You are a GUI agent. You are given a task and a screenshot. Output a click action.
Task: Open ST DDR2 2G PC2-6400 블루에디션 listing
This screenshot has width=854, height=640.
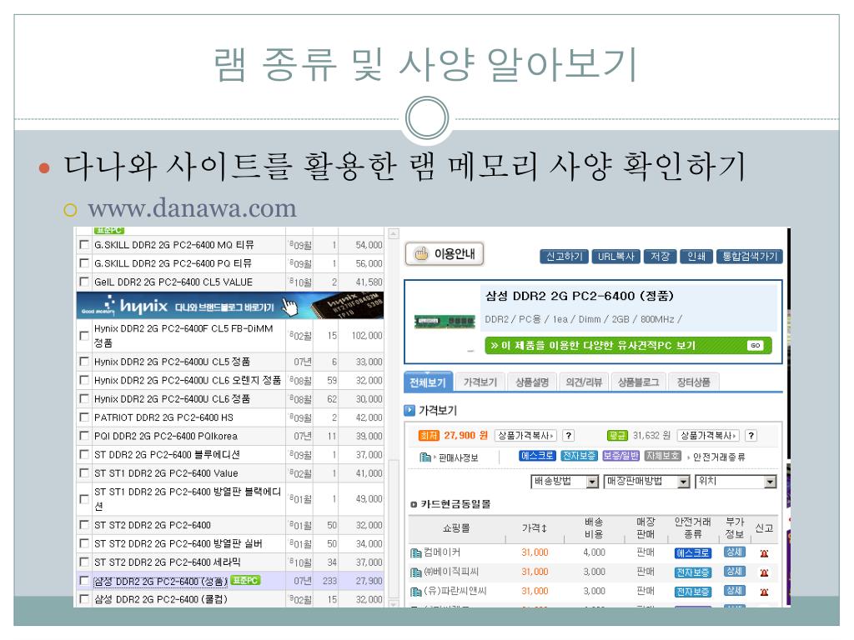(167, 454)
